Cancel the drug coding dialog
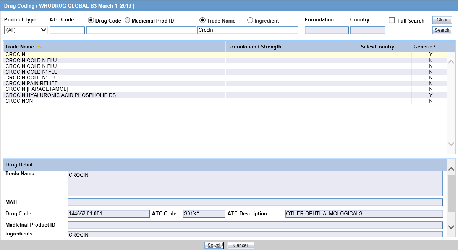The width and height of the screenshot is (458, 250). [240, 245]
